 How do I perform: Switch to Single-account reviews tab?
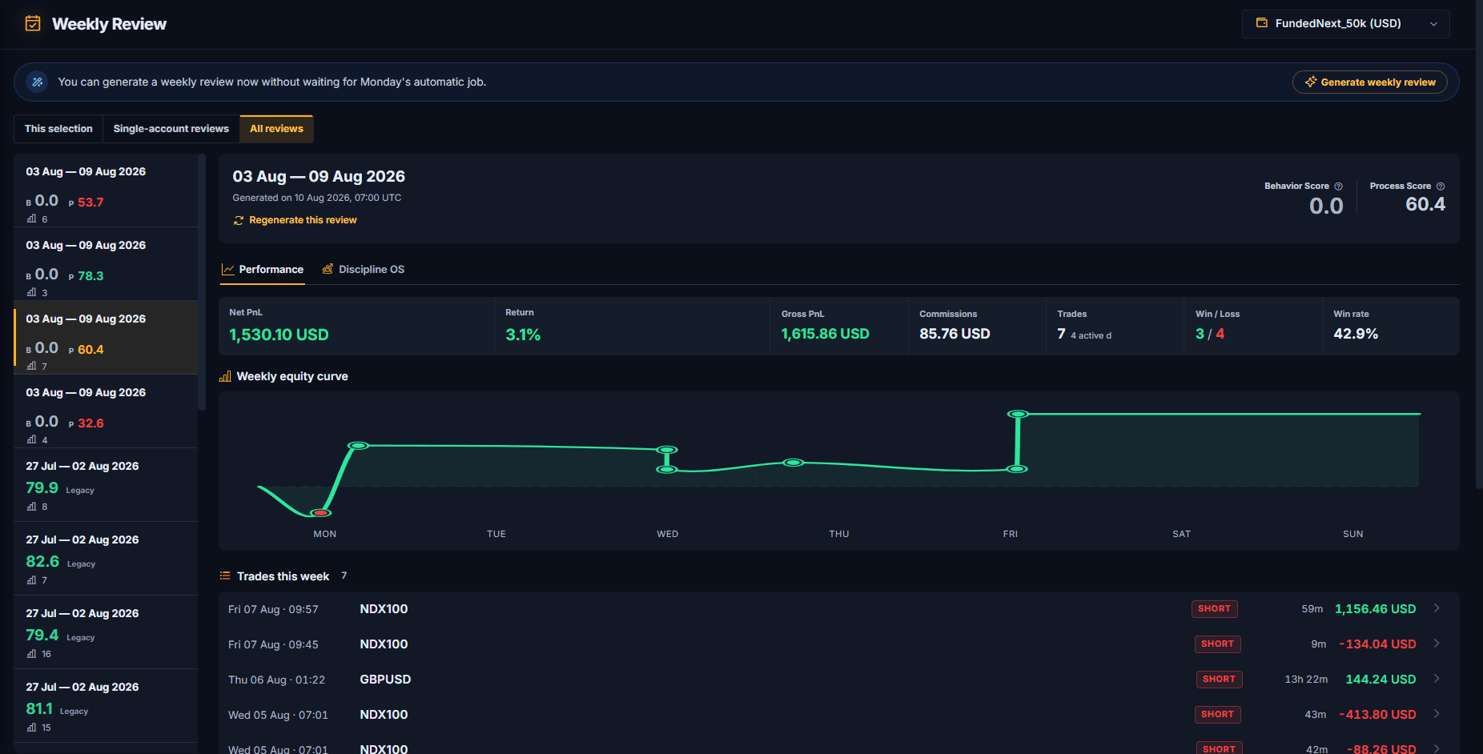click(171, 129)
